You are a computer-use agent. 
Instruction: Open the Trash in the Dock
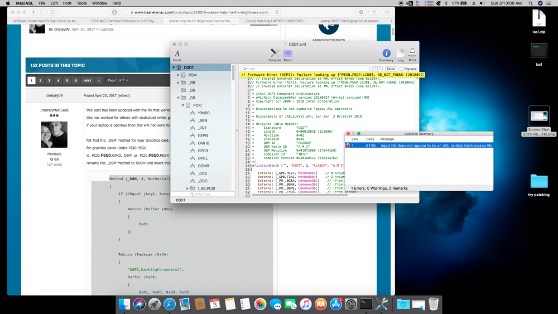[x=434, y=304]
